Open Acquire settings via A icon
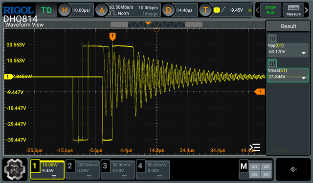The height and width of the screenshot is (183, 313). coord(102,10)
